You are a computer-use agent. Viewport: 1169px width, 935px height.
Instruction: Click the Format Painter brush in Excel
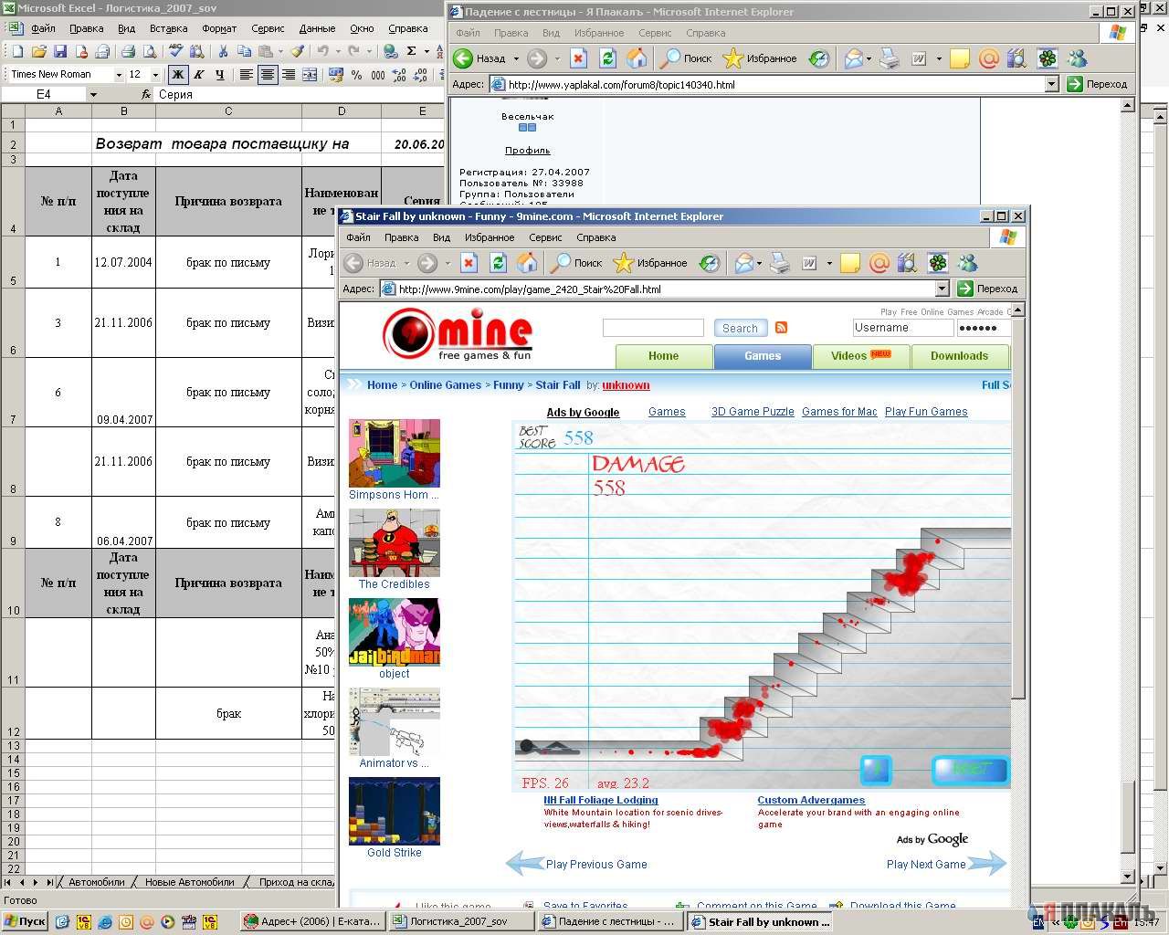(297, 51)
